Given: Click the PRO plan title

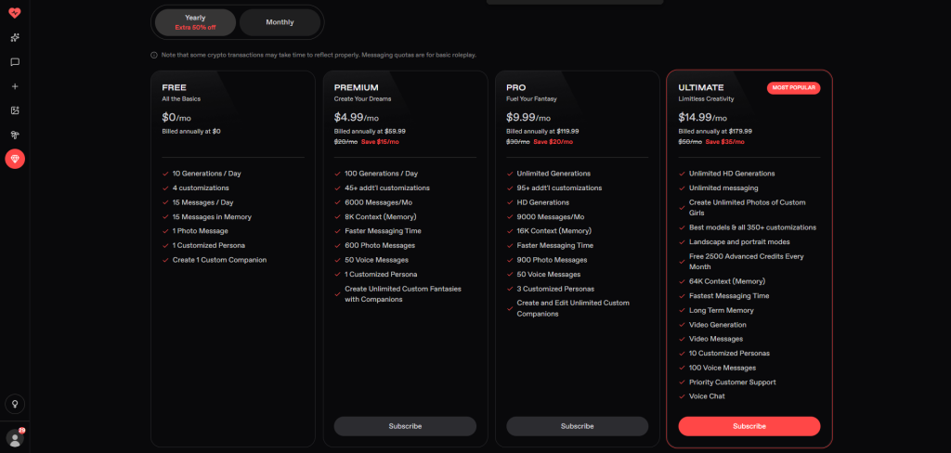Looking at the screenshot, I should pos(516,87).
